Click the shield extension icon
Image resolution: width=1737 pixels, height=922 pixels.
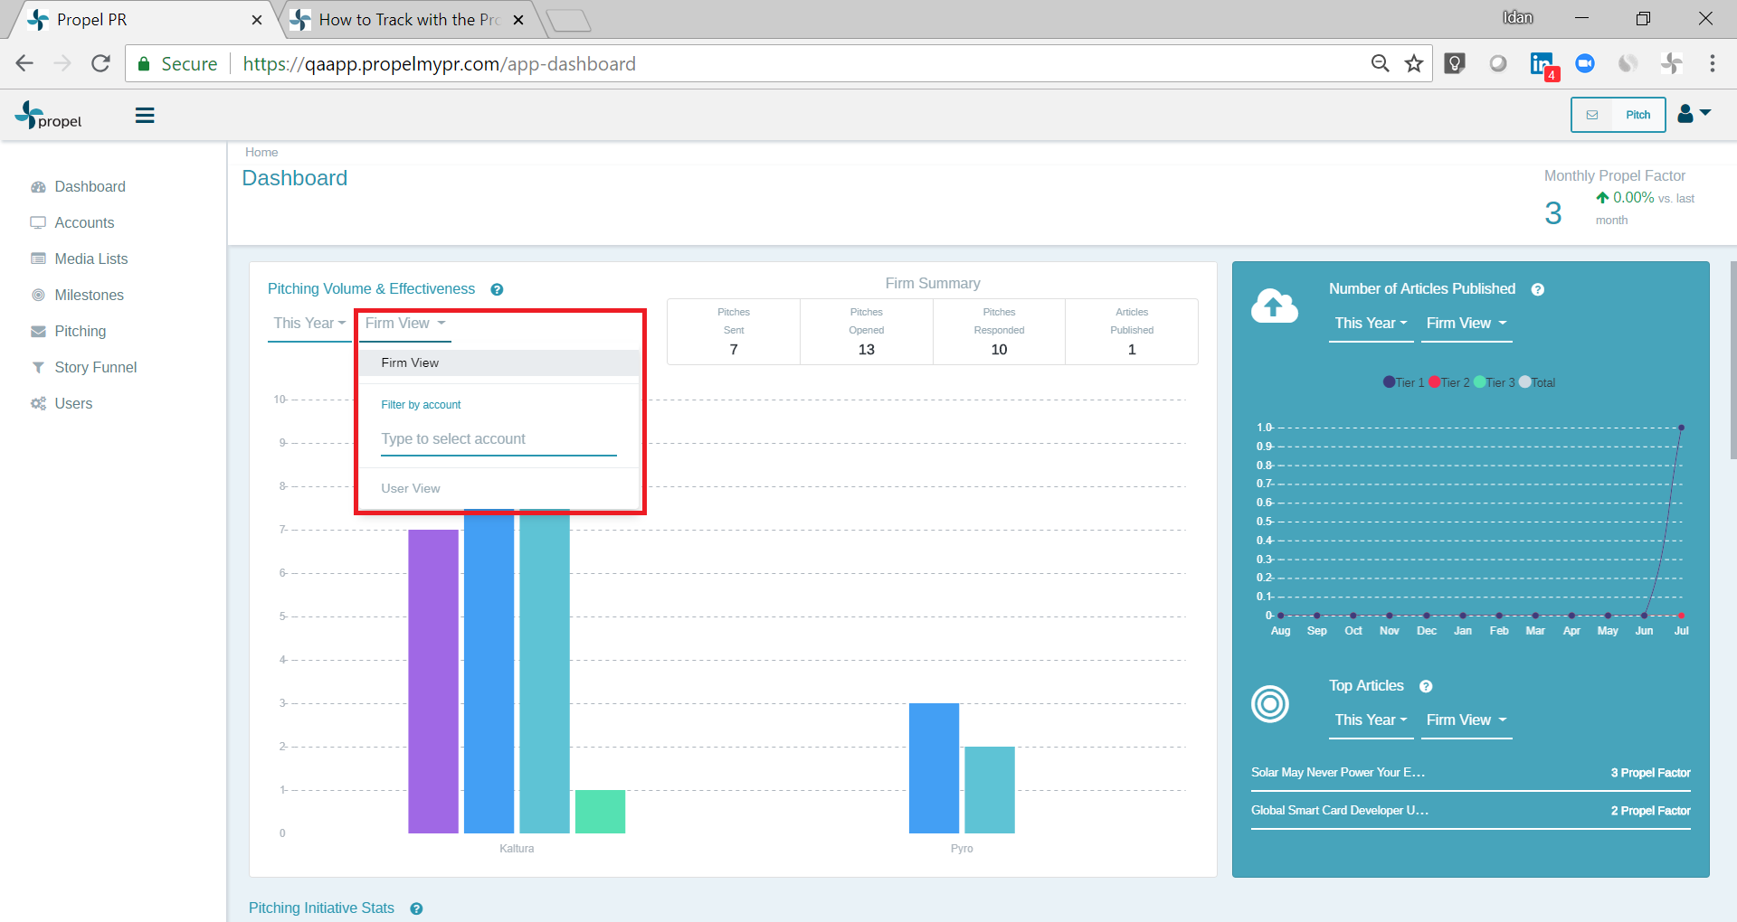tap(1455, 63)
